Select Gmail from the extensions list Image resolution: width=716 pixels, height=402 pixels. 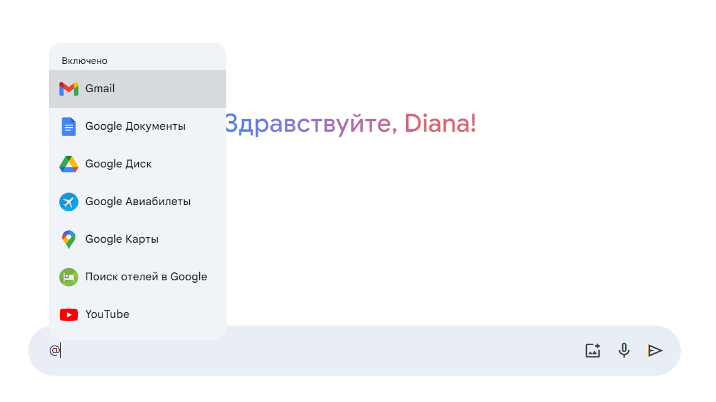click(x=100, y=89)
